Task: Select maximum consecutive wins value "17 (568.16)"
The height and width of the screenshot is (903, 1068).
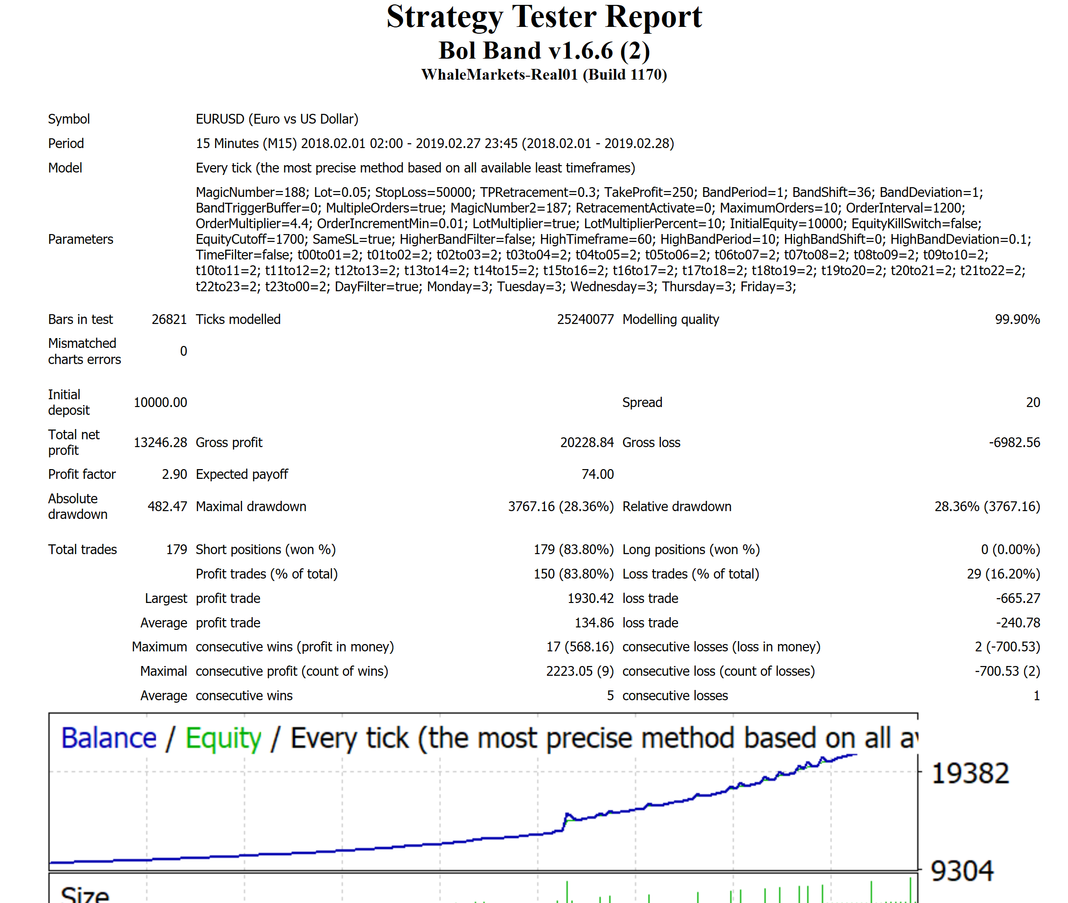Action: (580, 647)
